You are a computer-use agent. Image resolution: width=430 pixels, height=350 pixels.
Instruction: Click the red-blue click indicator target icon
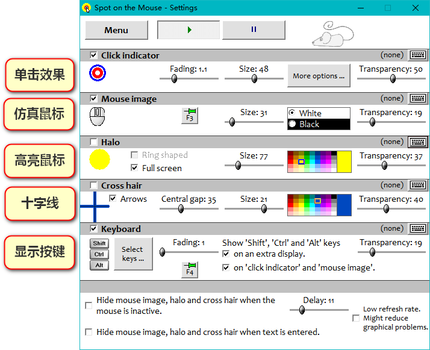pyautogui.click(x=98, y=73)
